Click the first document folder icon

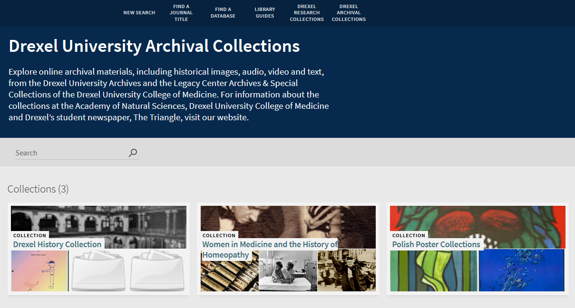[97, 271]
